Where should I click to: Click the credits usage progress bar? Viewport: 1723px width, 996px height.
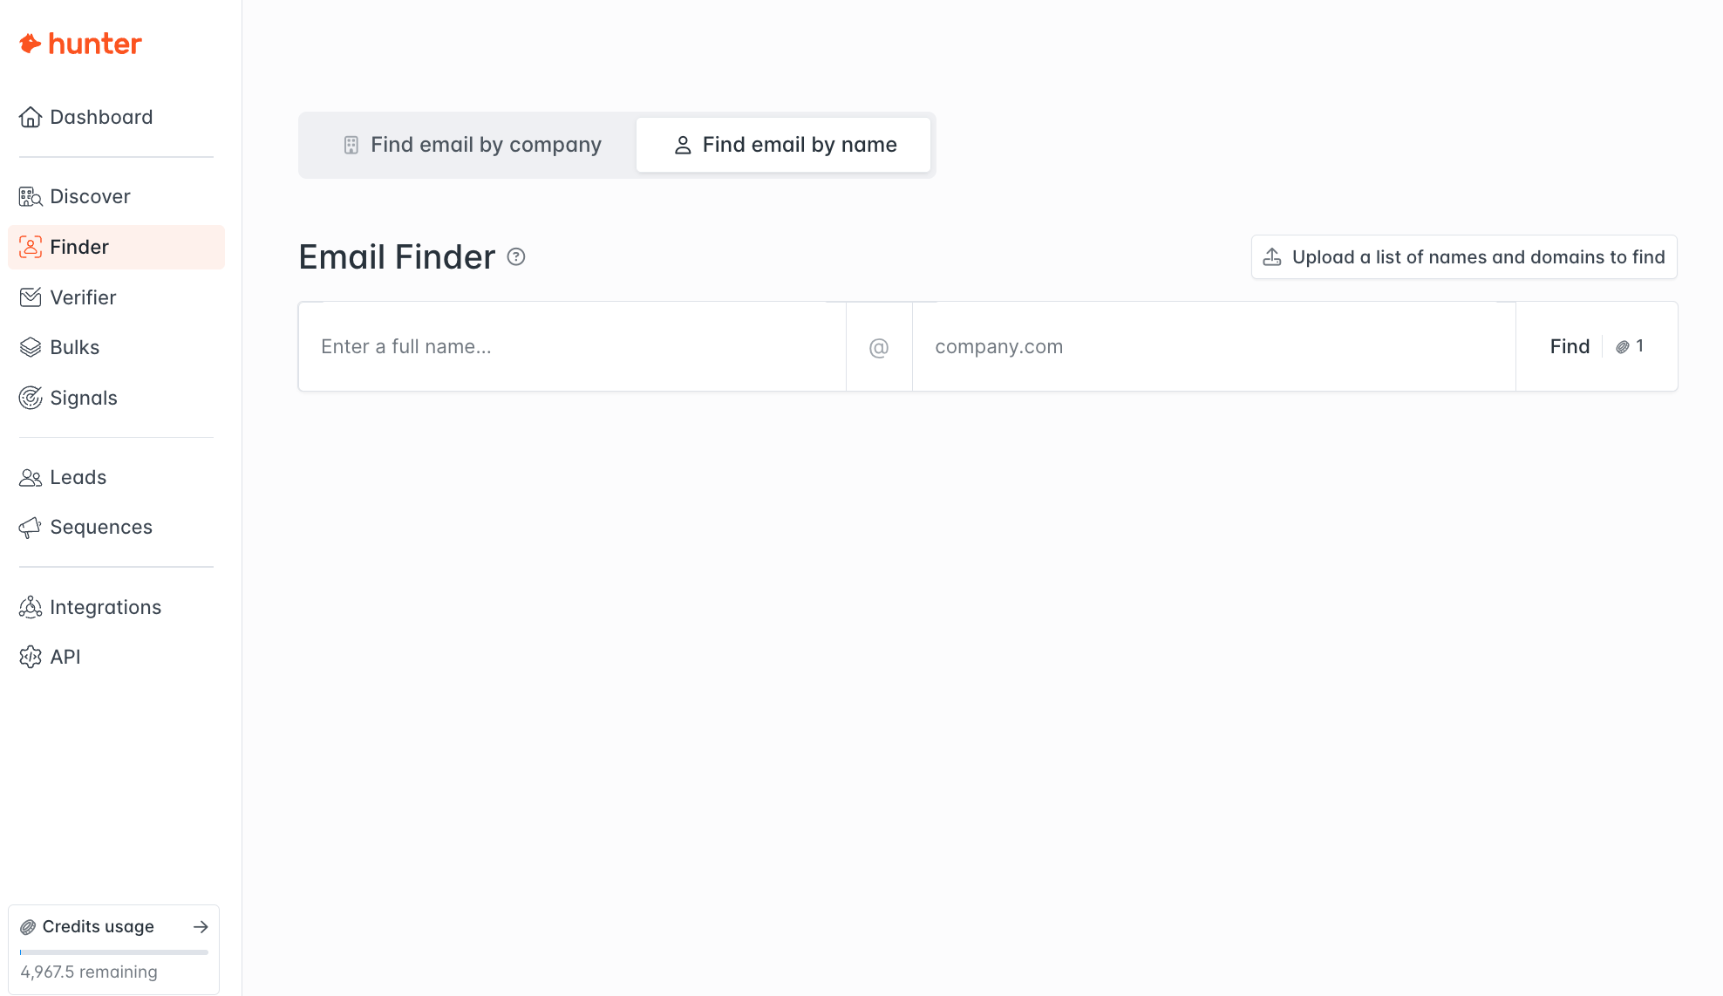tap(114, 952)
